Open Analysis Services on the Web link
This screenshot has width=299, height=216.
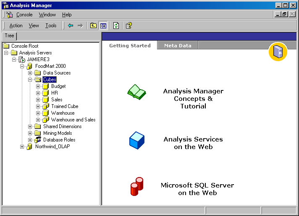point(193,143)
